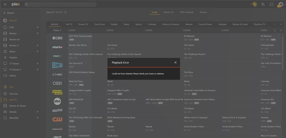286x138 pixels.
Task: Select the CBS channel logo
Action: click(x=57, y=38)
